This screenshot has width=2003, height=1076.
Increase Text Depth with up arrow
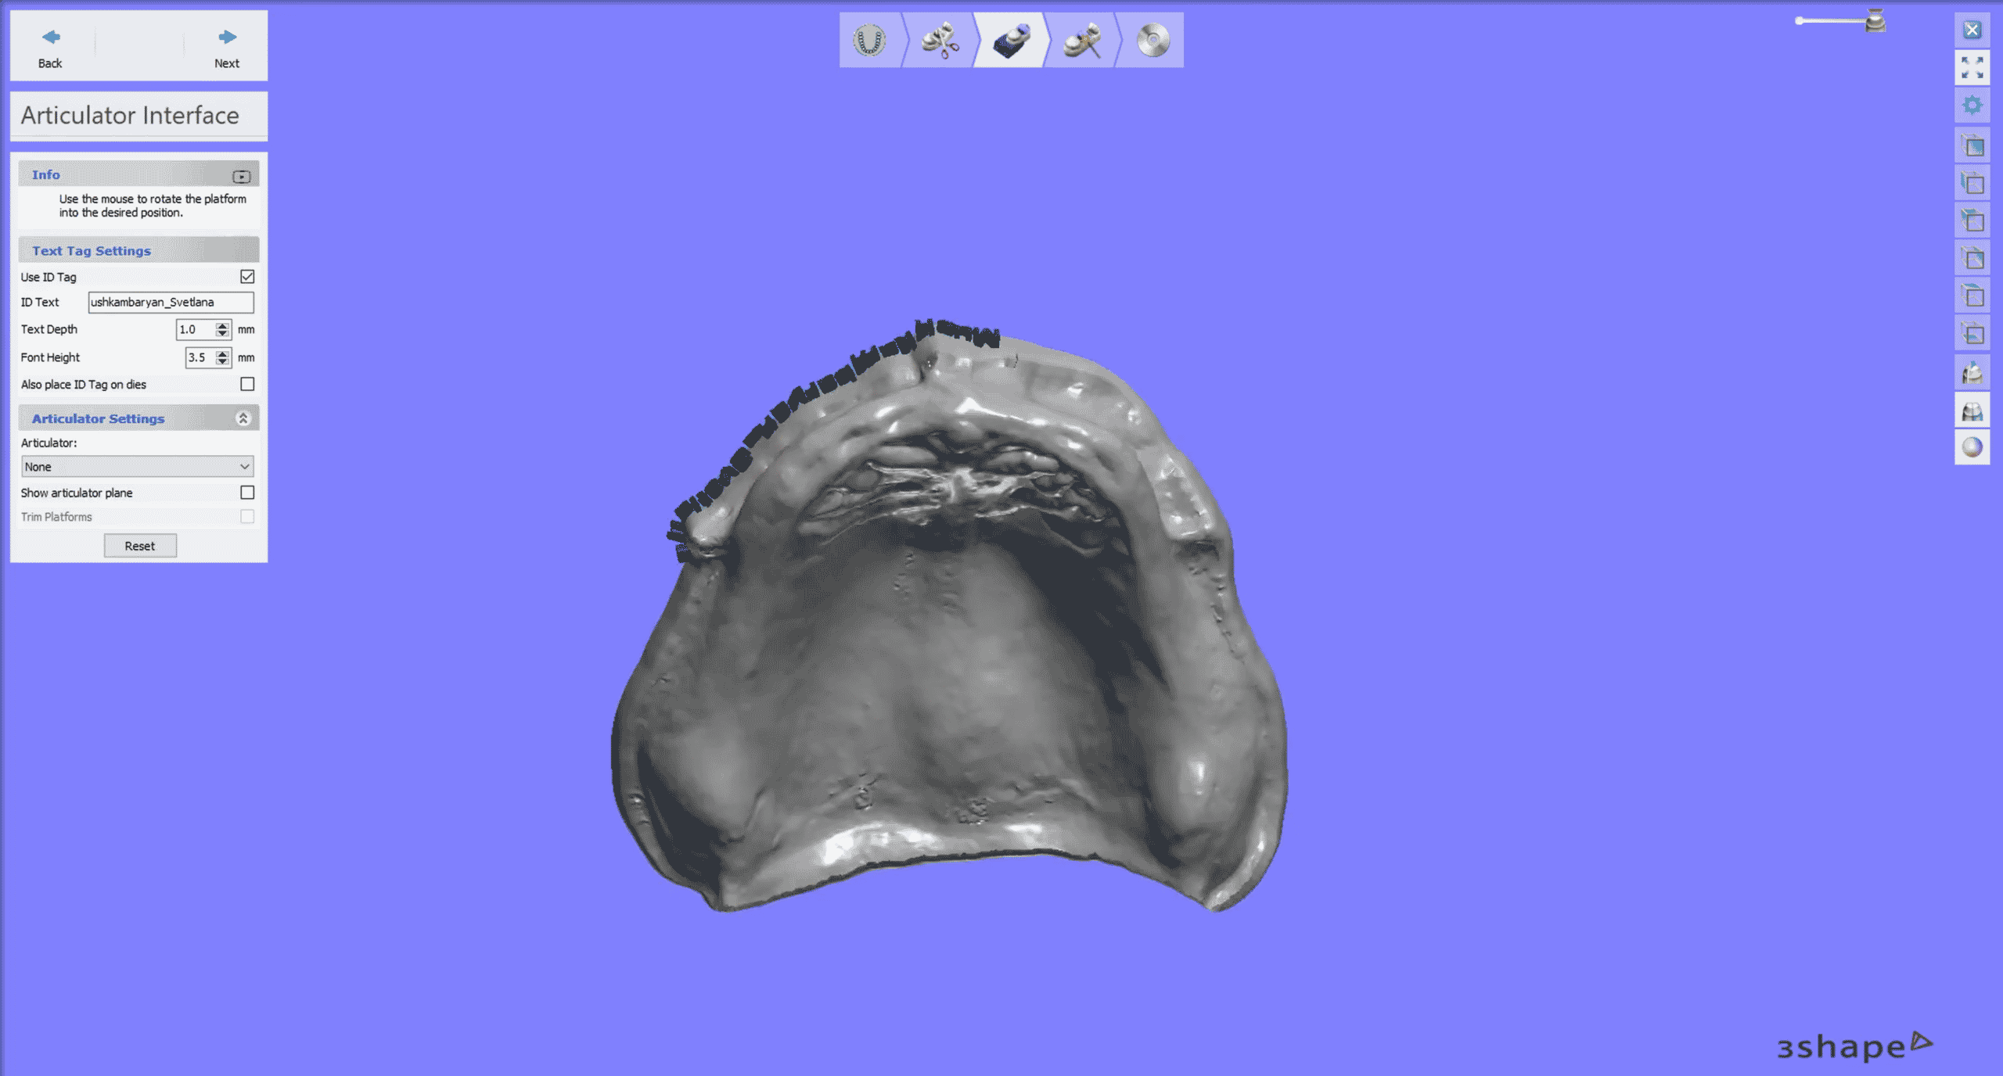[x=223, y=325]
